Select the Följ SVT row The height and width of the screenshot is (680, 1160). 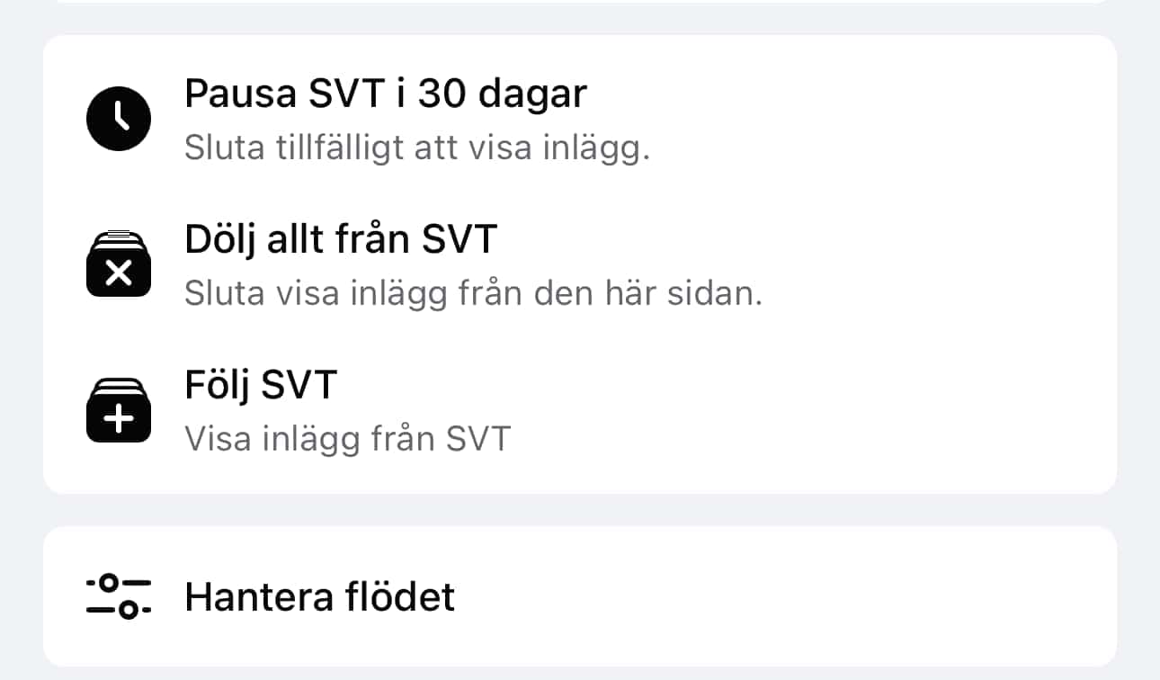pos(580,411)
